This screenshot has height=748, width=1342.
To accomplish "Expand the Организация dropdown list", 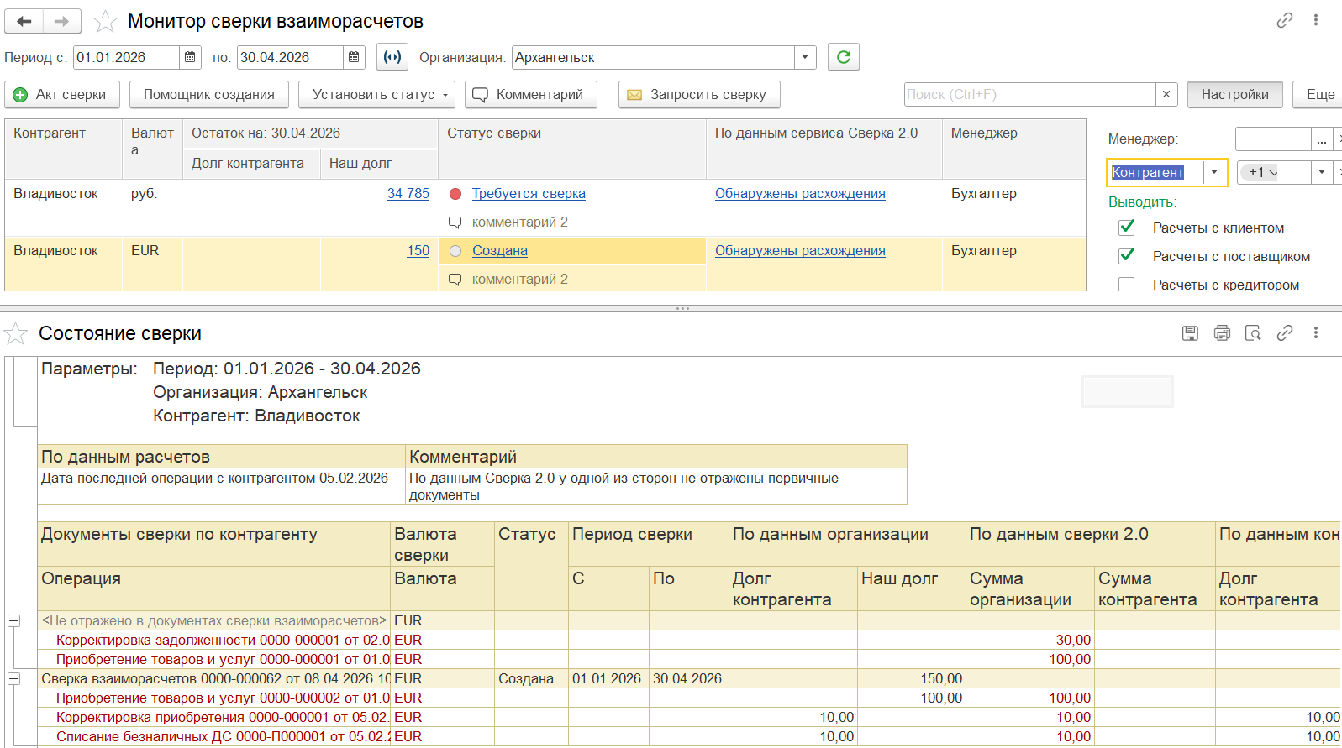I will click(x=805, y=57).
